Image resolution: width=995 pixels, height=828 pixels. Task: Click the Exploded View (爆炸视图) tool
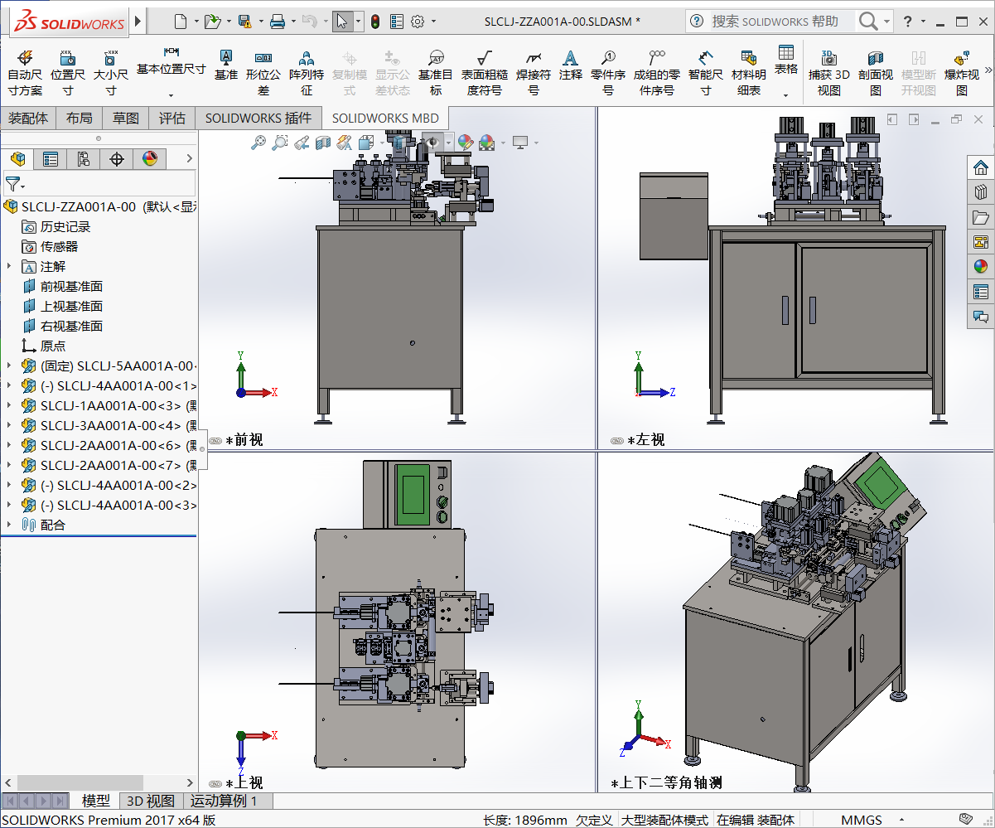coord(961,72)
